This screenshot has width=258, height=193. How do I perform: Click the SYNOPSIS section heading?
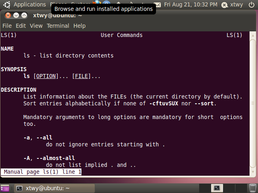pos(14,69)
